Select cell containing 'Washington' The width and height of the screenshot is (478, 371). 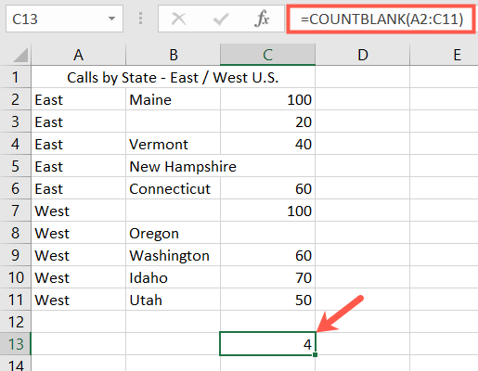click(174, 255)
